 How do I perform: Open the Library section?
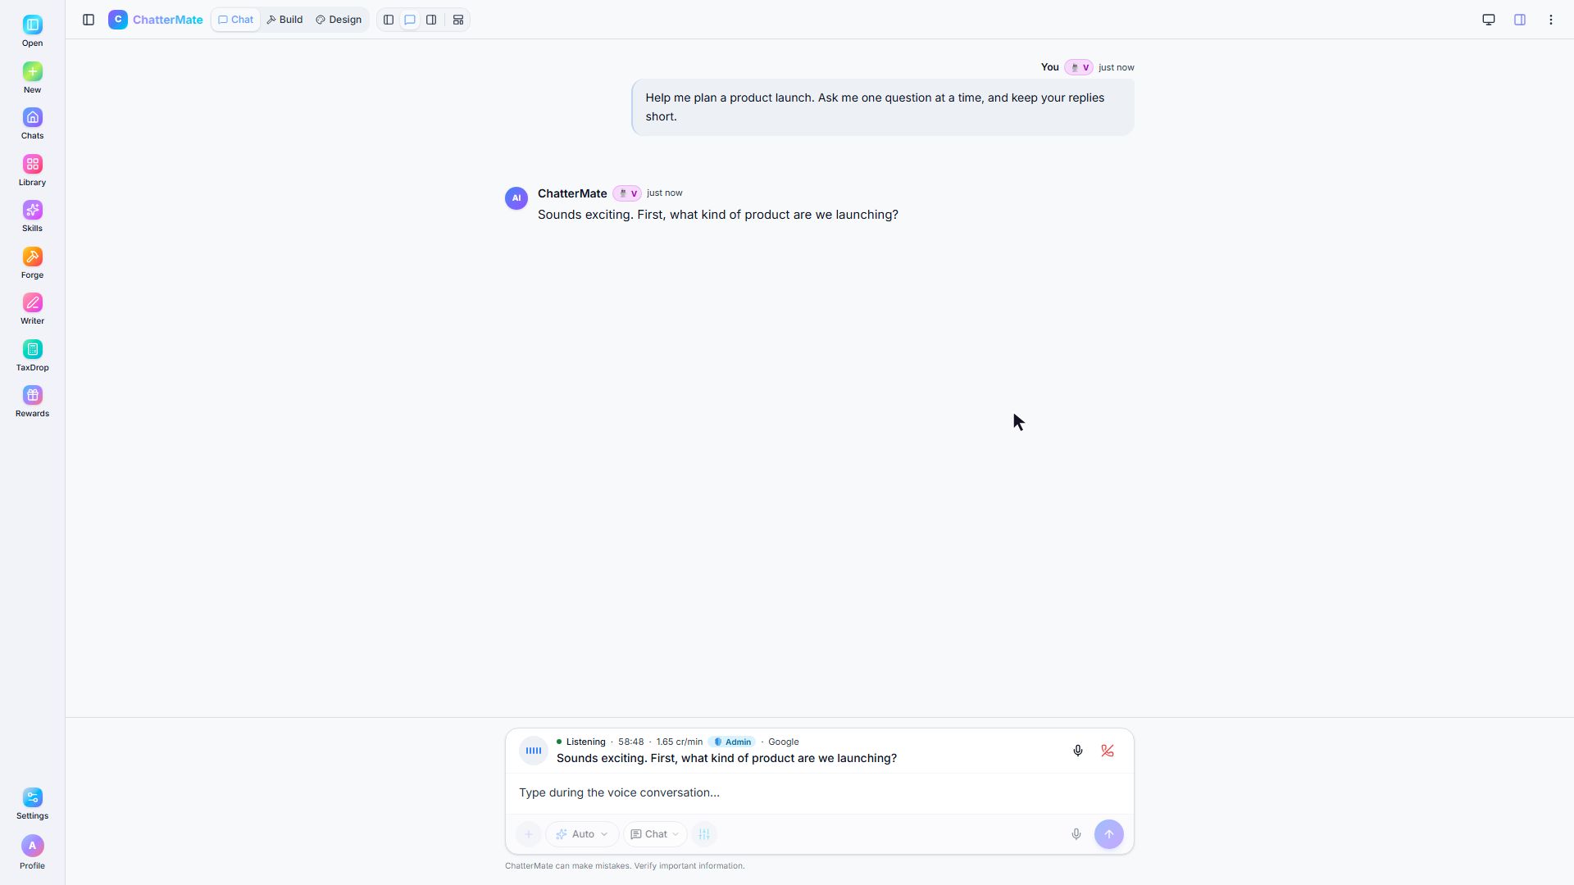coord(32,171)
